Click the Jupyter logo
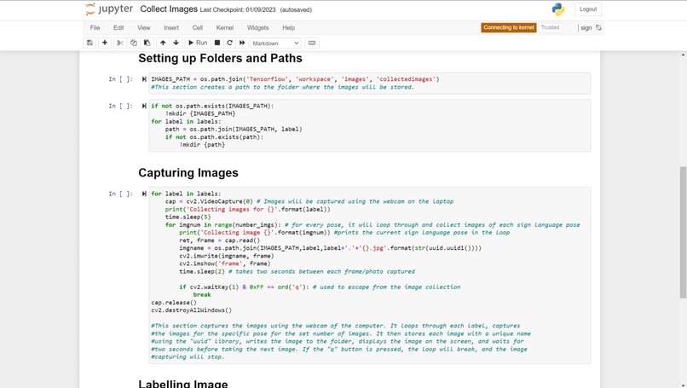This screenshot has height=388, width=687. click(109, 9)
